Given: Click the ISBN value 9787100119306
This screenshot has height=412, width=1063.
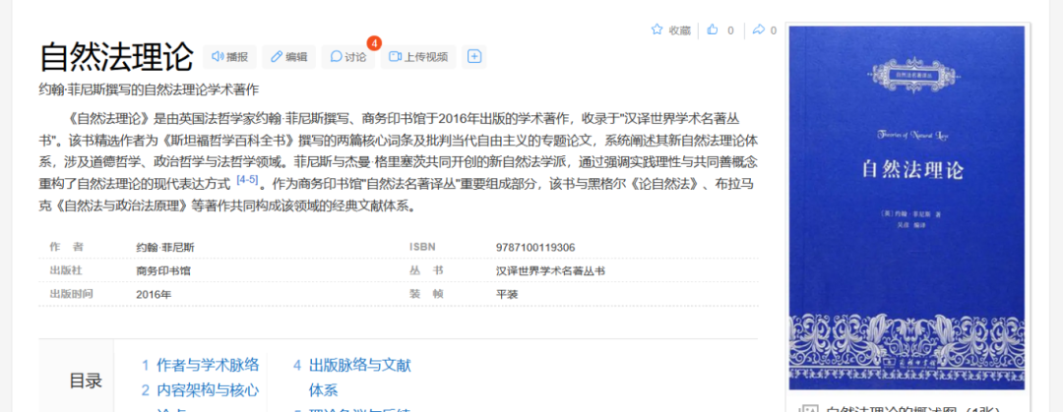Looking at the screenshot, I should coord(535,248).
